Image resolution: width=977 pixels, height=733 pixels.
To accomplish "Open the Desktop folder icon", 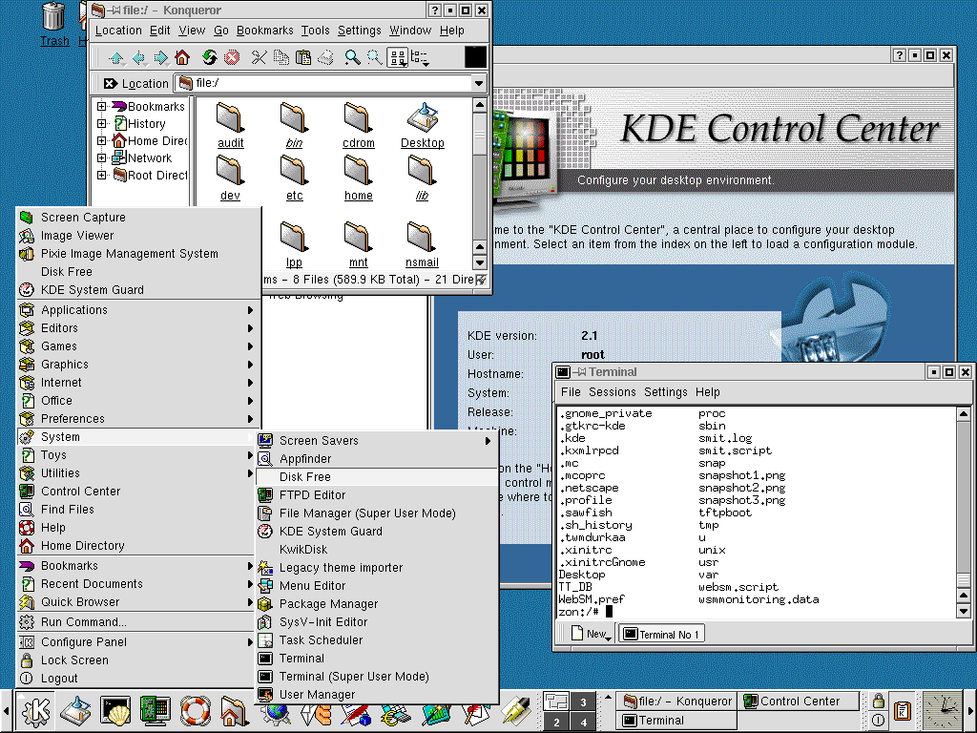I will click(422, 125).
